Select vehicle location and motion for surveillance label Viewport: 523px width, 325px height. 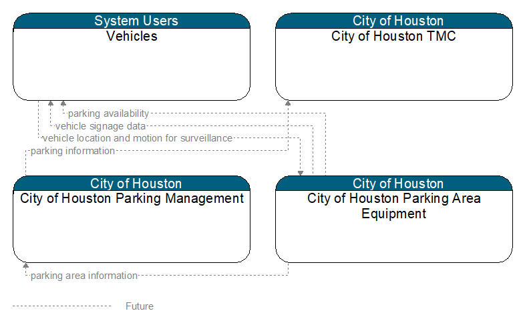138,138
